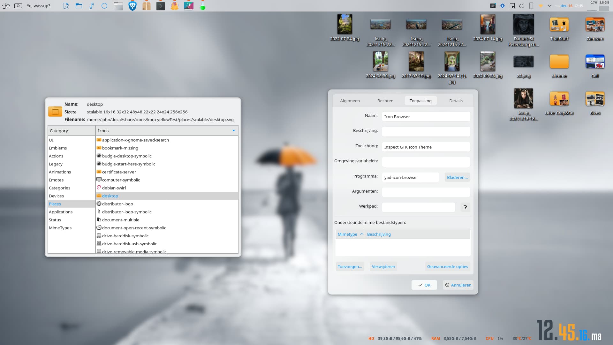613x345 pixels.
Task: Open the Details tab
Action: pyautogui.click(x=456, y=101)
